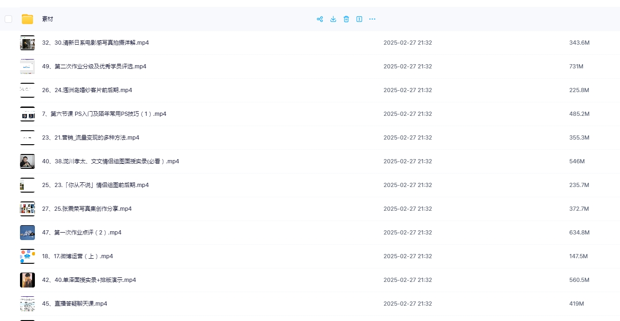This screenshot has height=321, width=620.
Task: Open 25、23.「你从不说」情侣组图前后期.mp4
Action: [x=95, y=185]
